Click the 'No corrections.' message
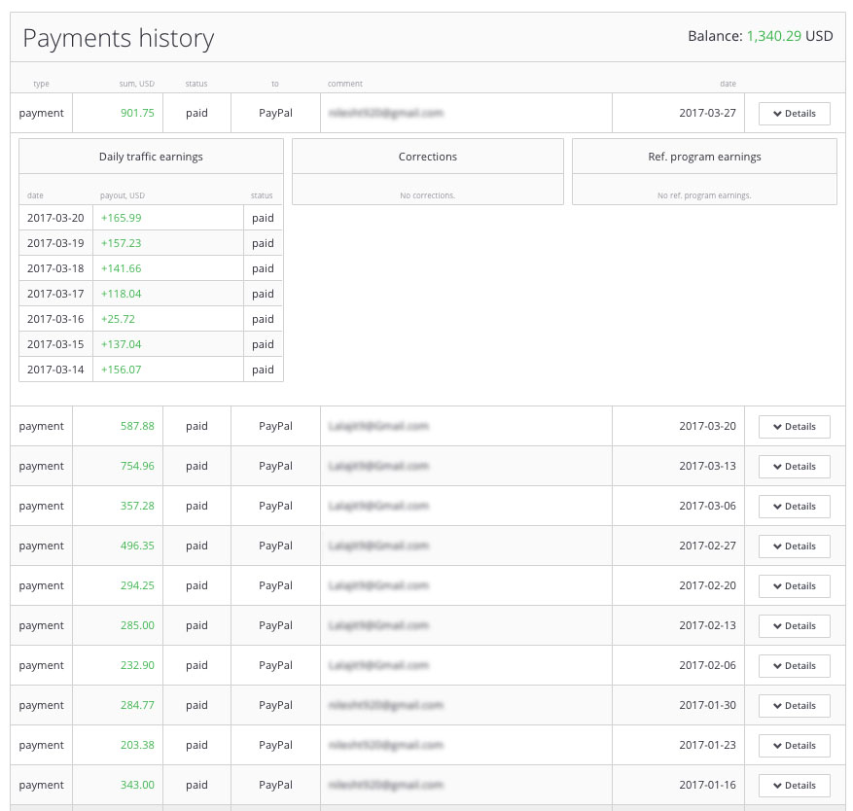The height and width of the screenshot is (811, 853). tap(428, 195)
